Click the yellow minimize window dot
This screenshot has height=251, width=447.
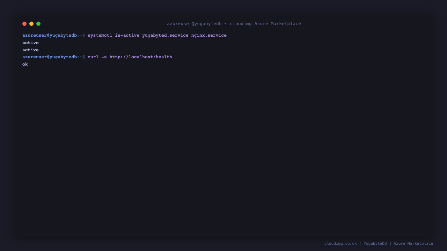click(x=31, y=24)
